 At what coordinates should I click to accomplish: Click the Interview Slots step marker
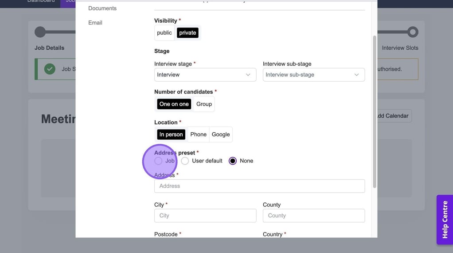(413, 32)
